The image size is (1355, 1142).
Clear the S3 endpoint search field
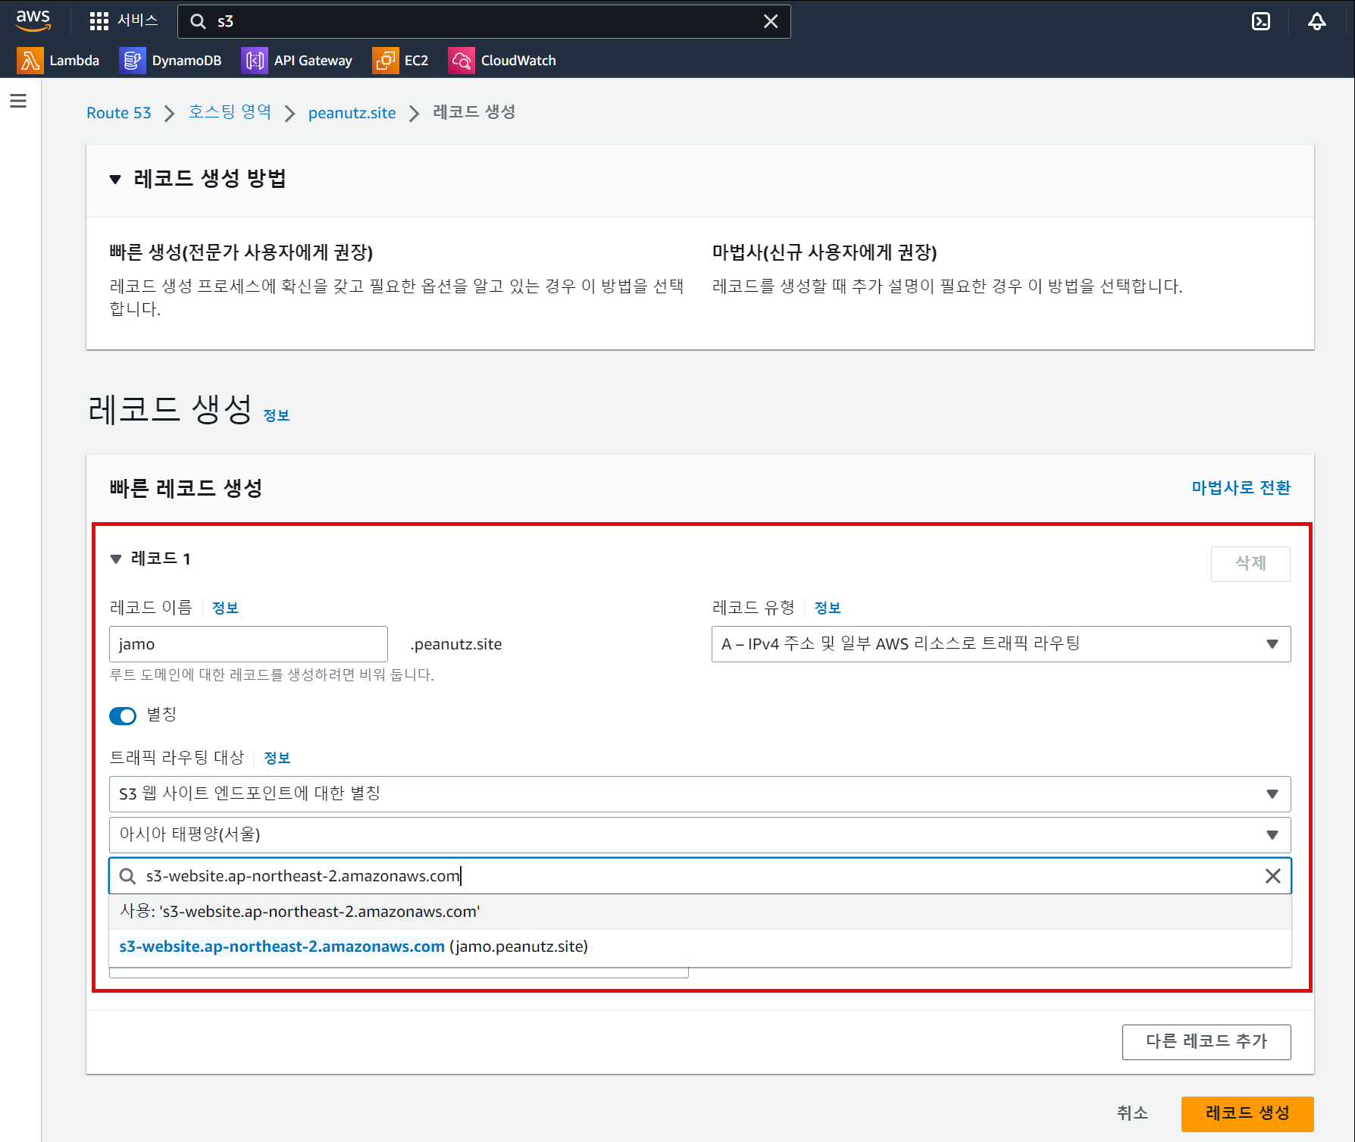pos(1273,876)
